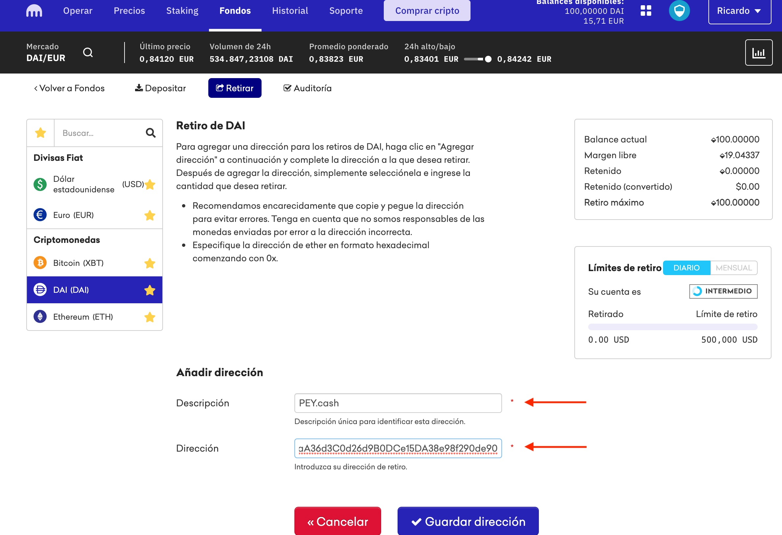The height and width of the screenshot is (535, 782).
Task: Toggle favorite star for Ethereum
Action: pyautogui.click(x=150, y=317)
